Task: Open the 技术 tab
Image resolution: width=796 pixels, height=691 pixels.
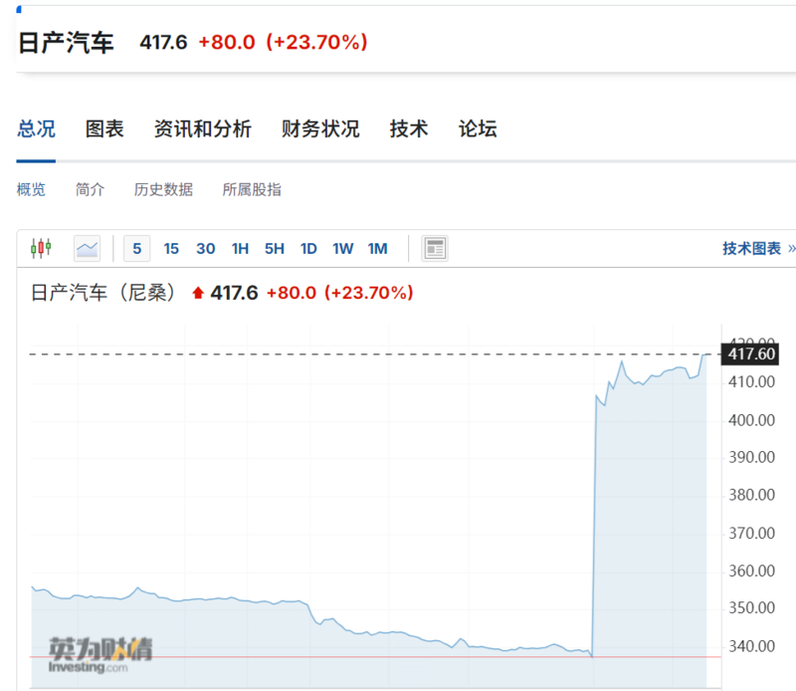Action: point(409,129)
